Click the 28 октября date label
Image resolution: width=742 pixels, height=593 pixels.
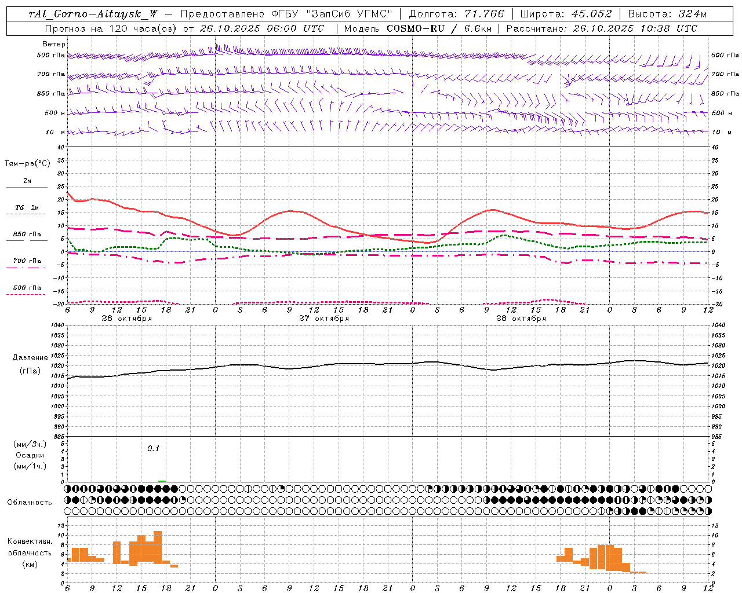[x=521, y=319]
